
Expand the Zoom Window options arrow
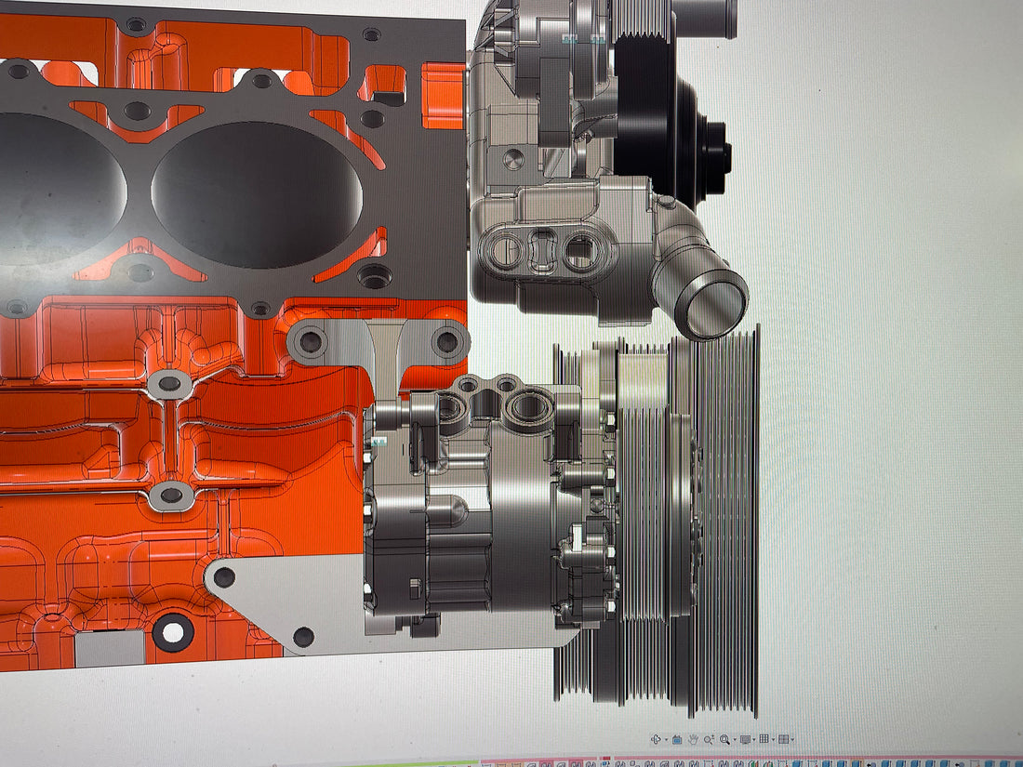[x=735, y=739]
